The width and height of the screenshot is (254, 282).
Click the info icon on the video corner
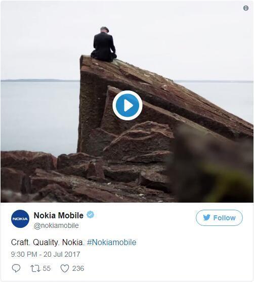(246, 8)
